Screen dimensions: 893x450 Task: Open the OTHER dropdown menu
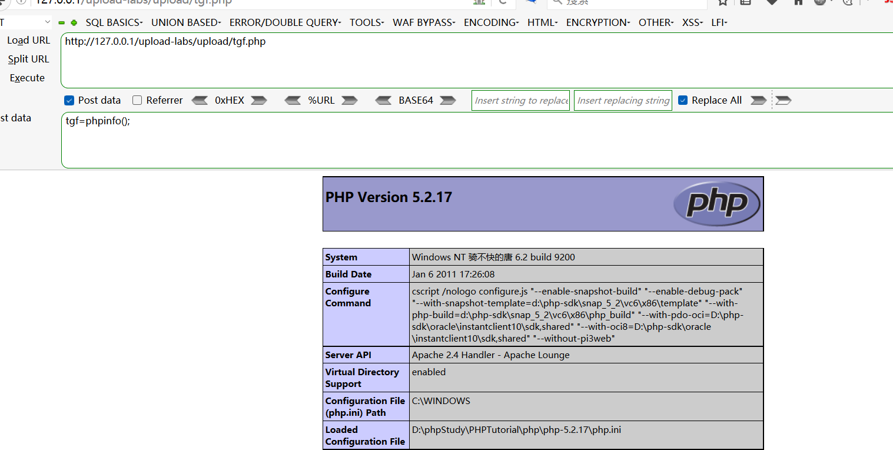click(656, 22)
